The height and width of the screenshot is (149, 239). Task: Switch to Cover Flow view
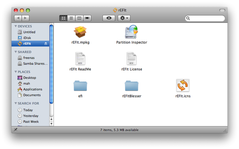point(87,18)
